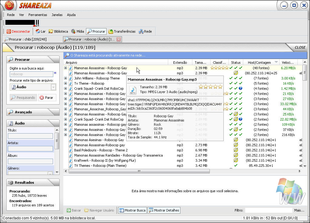
Task: Sort results by Arquivo column
Action: 116,63
